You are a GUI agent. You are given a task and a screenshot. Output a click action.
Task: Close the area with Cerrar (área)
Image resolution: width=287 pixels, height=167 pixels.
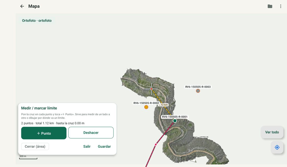point(35,146)
